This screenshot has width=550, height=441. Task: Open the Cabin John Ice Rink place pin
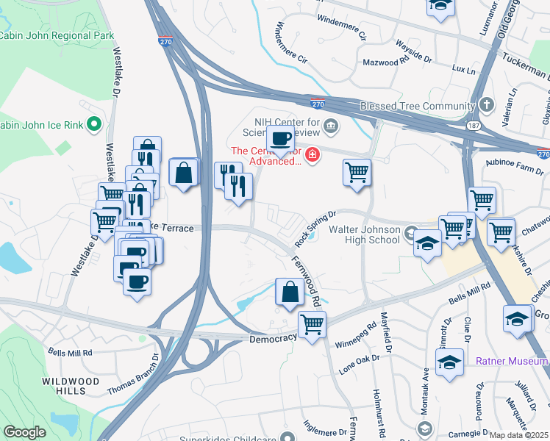click(x=94, y=124)
